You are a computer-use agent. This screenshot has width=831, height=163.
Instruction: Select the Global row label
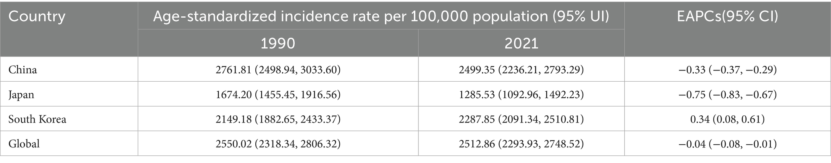point(24,143)
